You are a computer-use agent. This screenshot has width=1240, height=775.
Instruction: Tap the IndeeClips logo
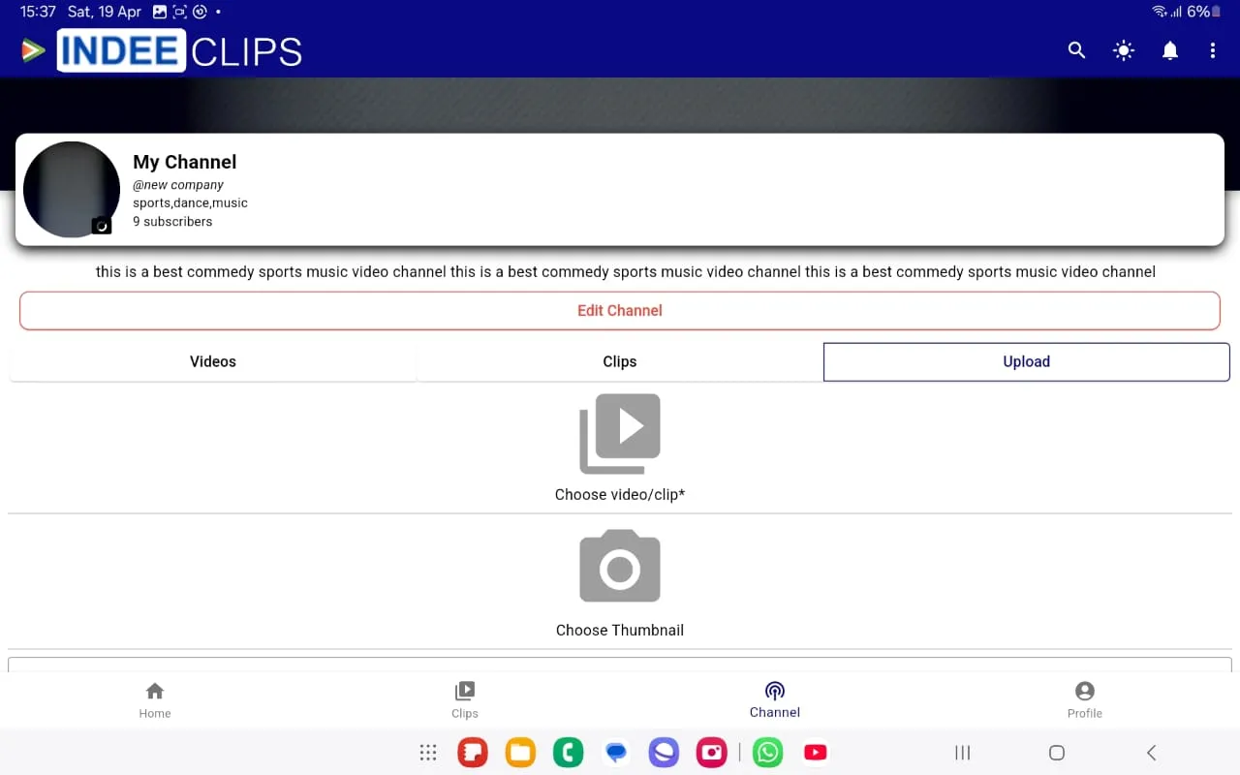click(x=162, y=50)
